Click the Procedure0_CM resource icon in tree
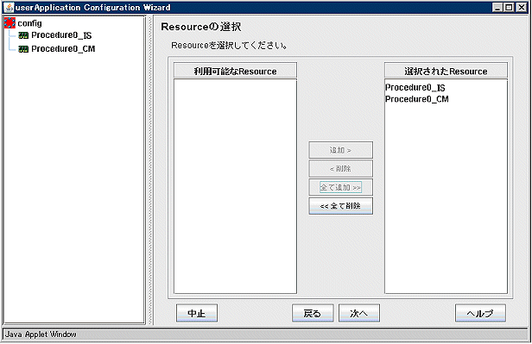Viewport: 532px width, 344px height. (x=23, y=49)
